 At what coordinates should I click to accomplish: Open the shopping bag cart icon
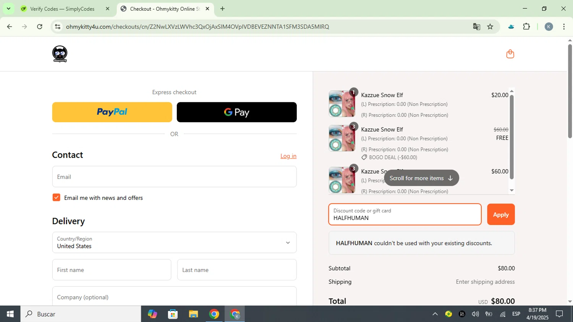(x=510, y=54)
